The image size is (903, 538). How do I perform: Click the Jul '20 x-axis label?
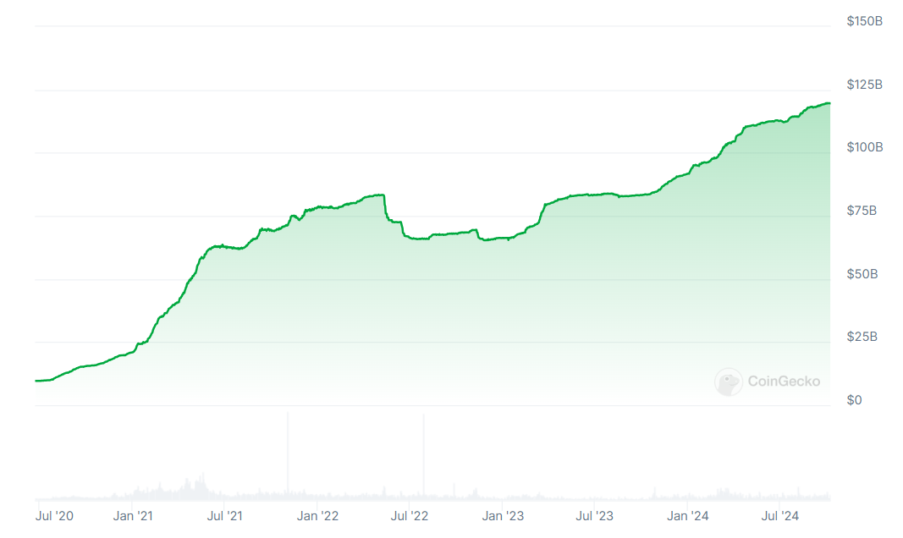tap(54, 516)
